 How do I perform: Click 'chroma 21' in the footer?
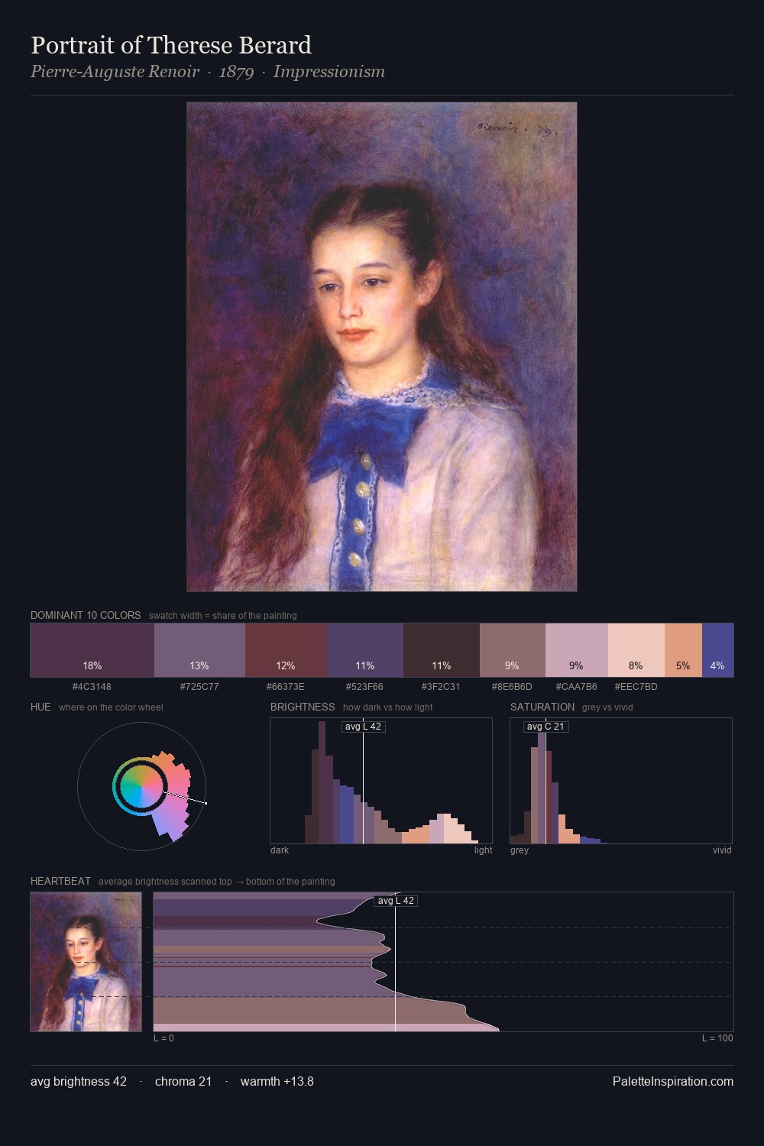183,1081
